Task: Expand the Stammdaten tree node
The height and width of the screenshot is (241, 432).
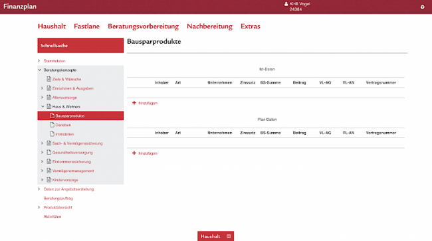Action: [x=39, y=60]
